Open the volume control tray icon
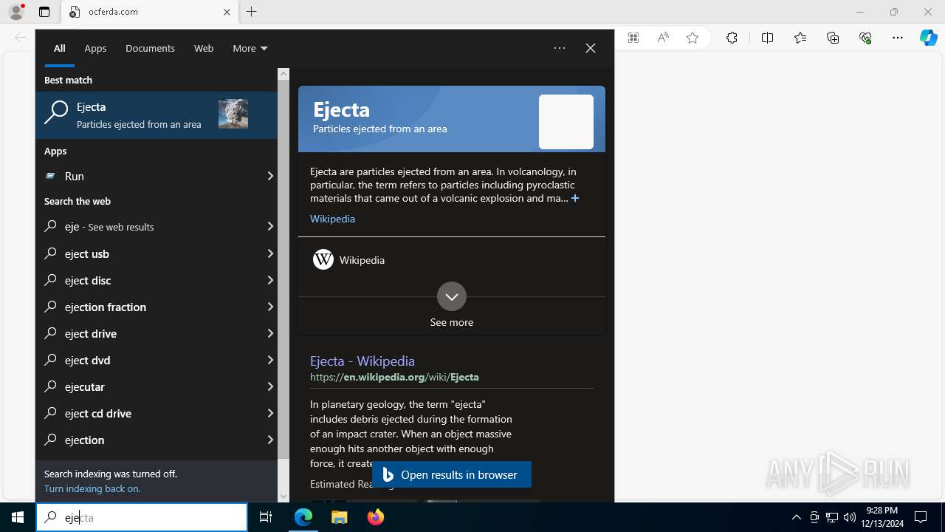Viewport: 945px width, 532px height. [x=849, y=517]
